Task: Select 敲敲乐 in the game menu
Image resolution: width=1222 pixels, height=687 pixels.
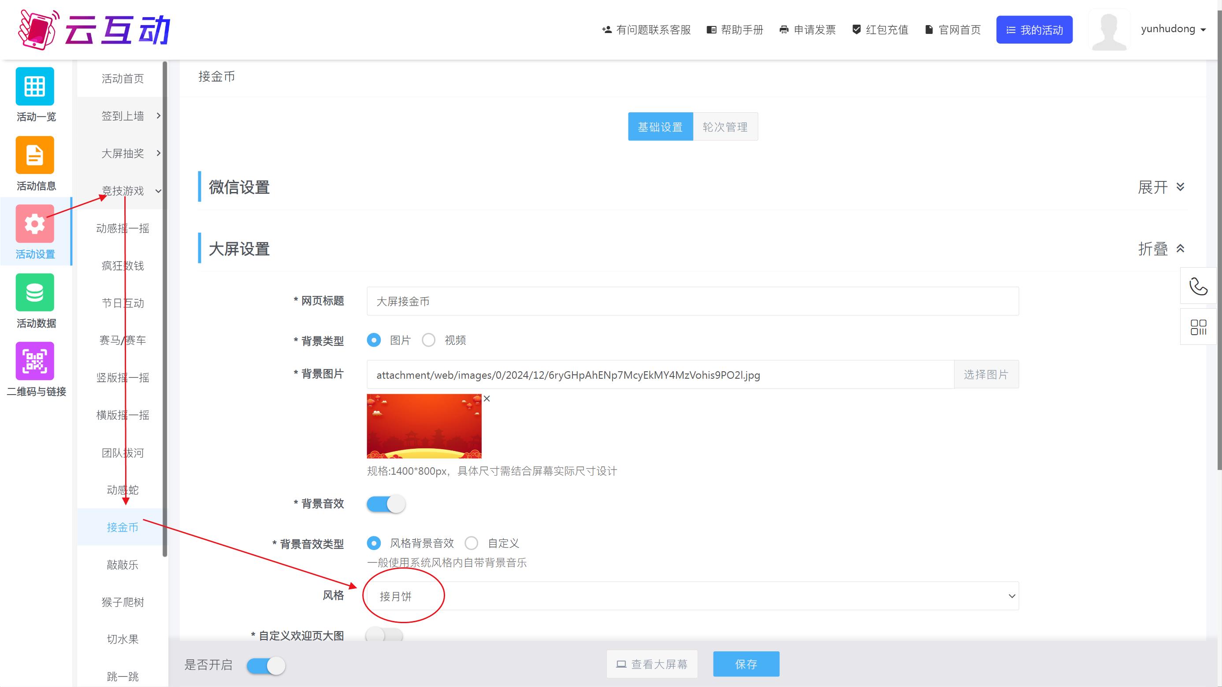Action: pos(122,565)
